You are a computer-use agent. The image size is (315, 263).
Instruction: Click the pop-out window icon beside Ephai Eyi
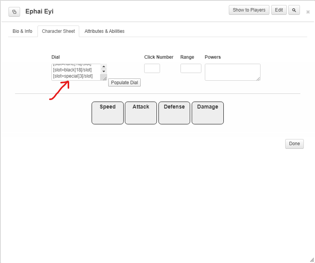click(14, 12)
